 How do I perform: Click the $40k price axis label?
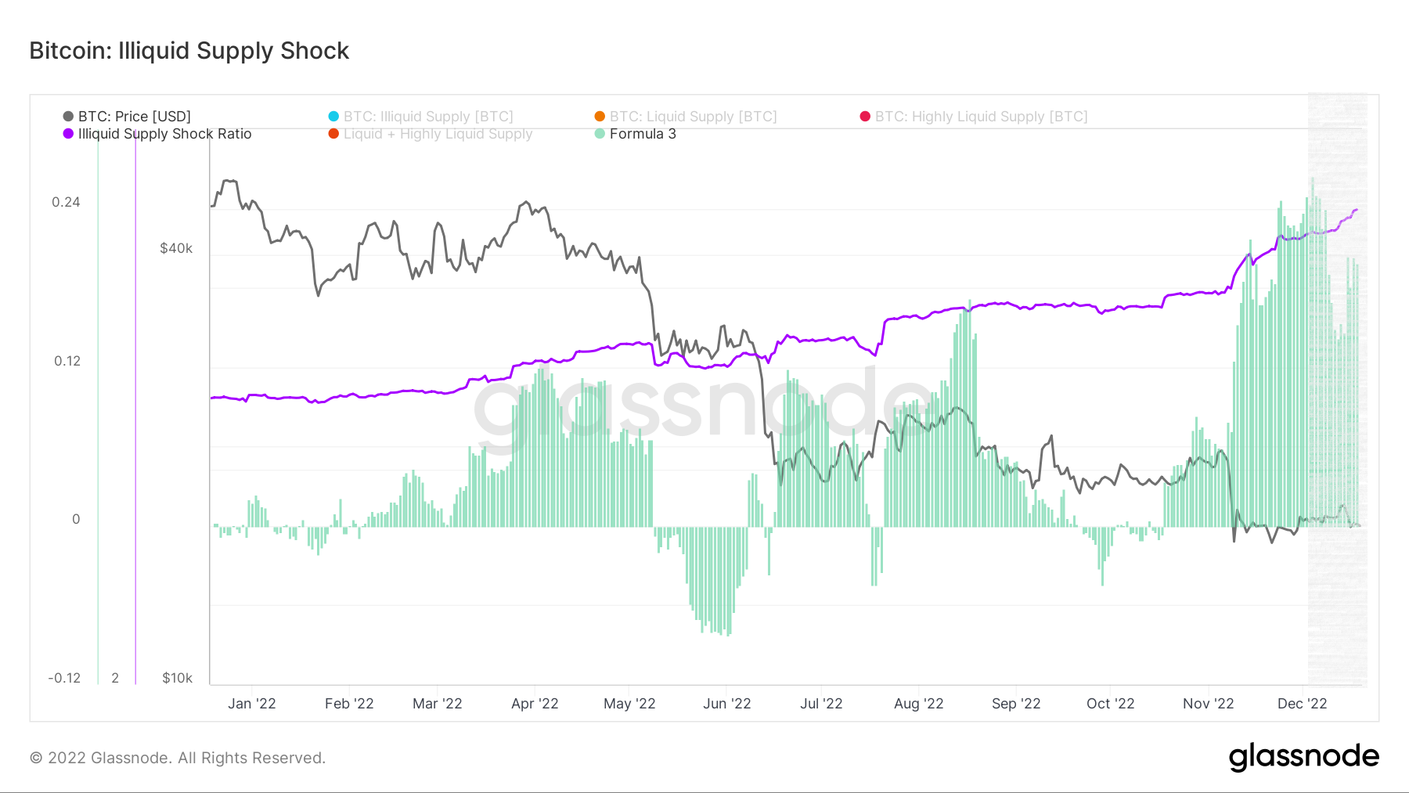(176, 248)
